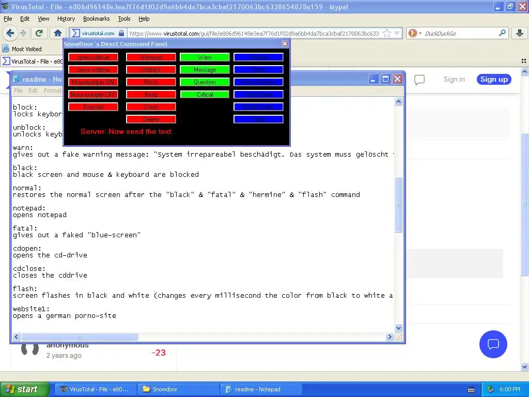Open the browser home page
This screenshot has height=397, width=529.
[x=58, y=33]
